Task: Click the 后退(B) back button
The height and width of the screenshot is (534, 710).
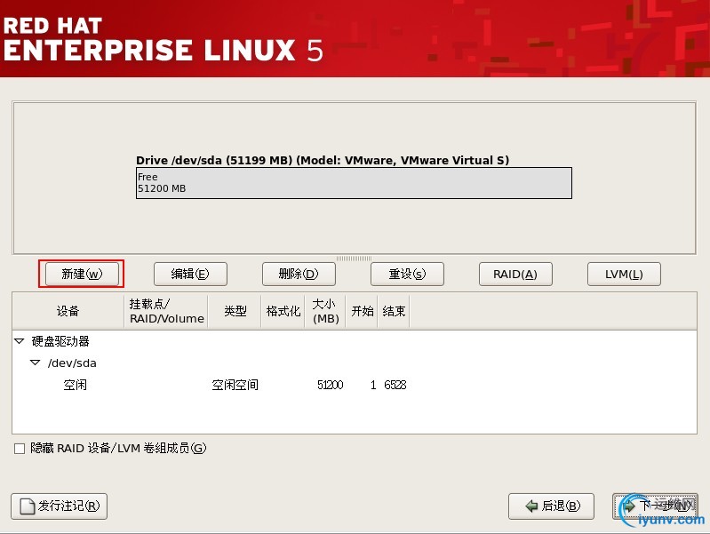Action: (551, 506)
